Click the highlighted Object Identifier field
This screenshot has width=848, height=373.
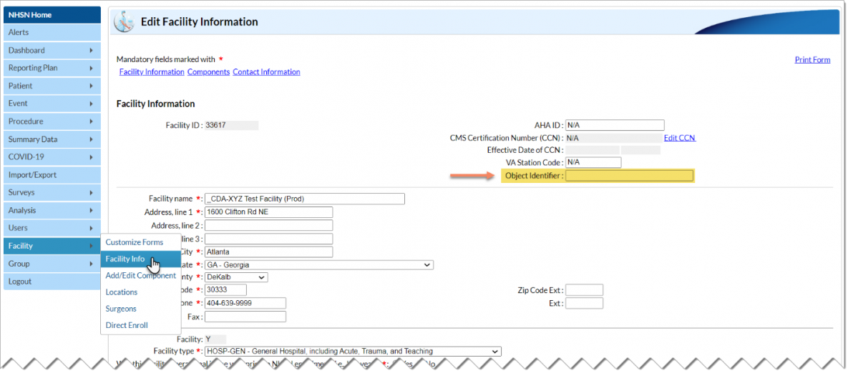pos(629,176)
